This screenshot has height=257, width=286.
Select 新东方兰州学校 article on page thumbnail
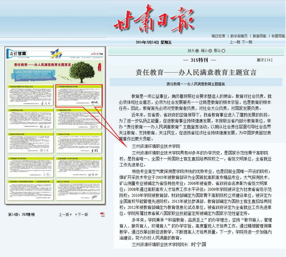click(x=79, y=190)
